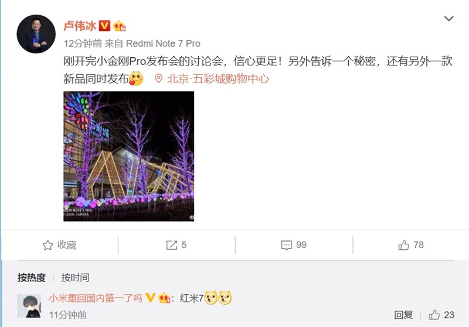
Task: Like the post with thumbs-up 78
Action: [404, 245]
